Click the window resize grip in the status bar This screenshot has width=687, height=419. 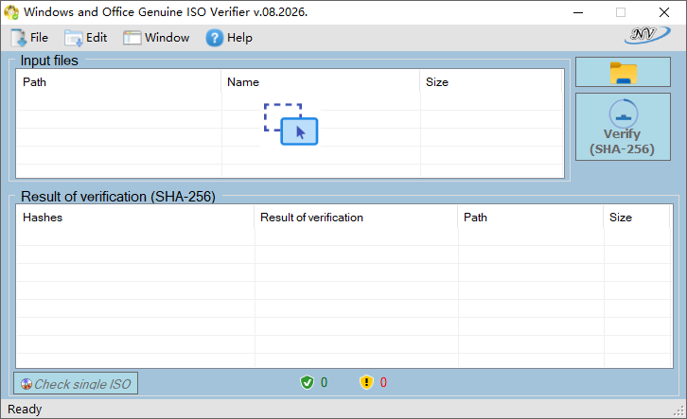[x=679, y=411]
